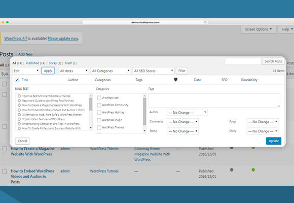Click the yellow macOS minimize window button
This screenshot has height=203, width=294.
(3, 22)
